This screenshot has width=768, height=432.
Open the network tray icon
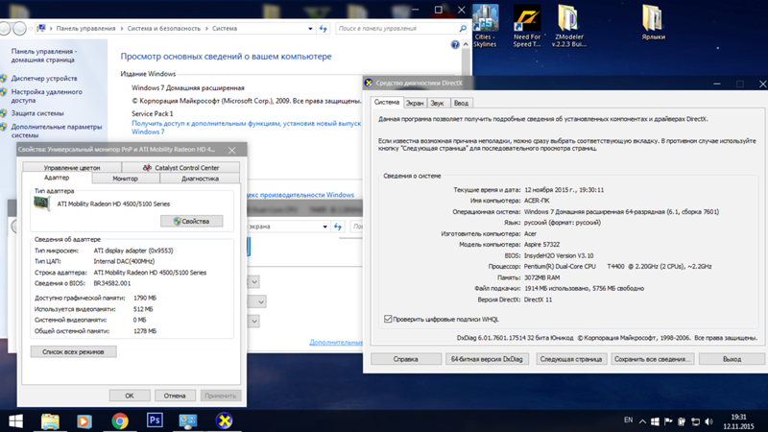click(695, 421)
